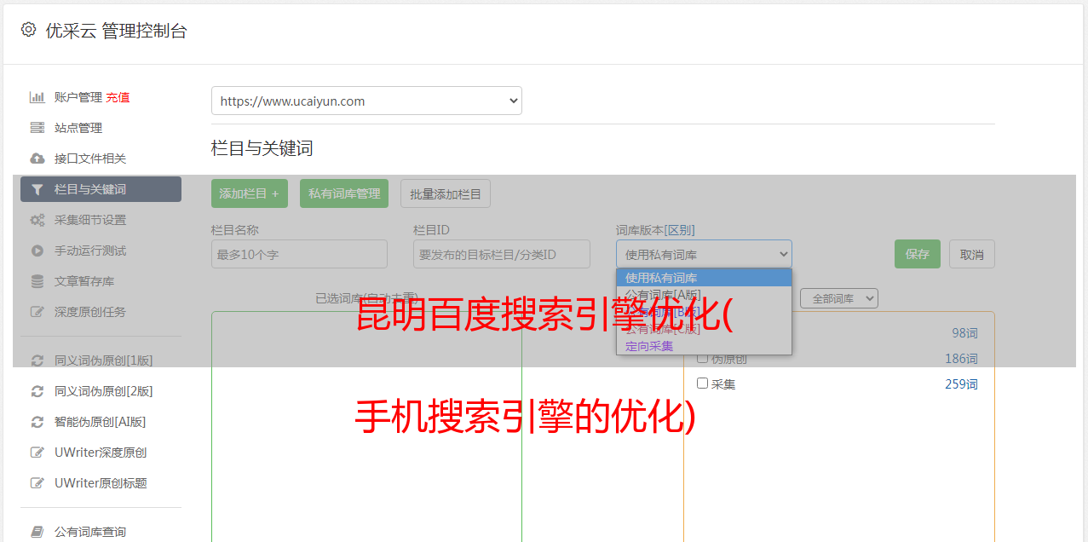Click the book icon for 公有词库查询
The height and width of the screenshot is (542, 1088).
[37, 532]
